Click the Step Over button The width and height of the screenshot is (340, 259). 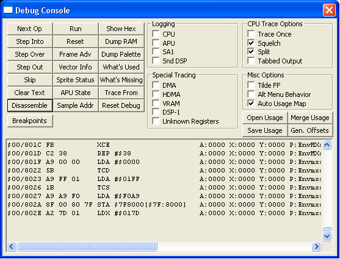click(x=30, y=54)
